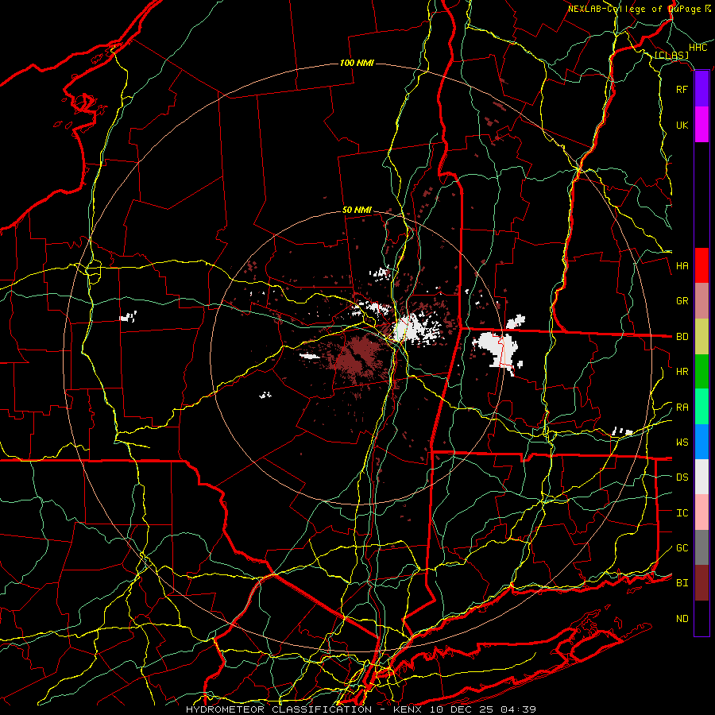Click the BI legend label

coord(682,583)
